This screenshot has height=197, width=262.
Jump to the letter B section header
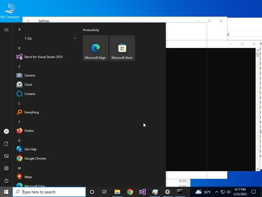19,48
